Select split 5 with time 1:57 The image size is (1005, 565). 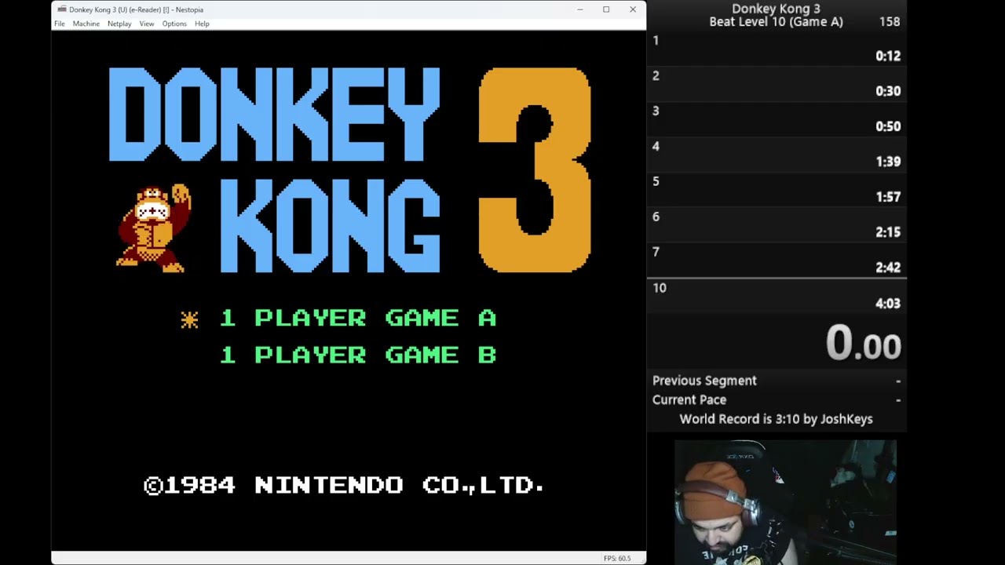pyautogui.click(x=777, y=189)
